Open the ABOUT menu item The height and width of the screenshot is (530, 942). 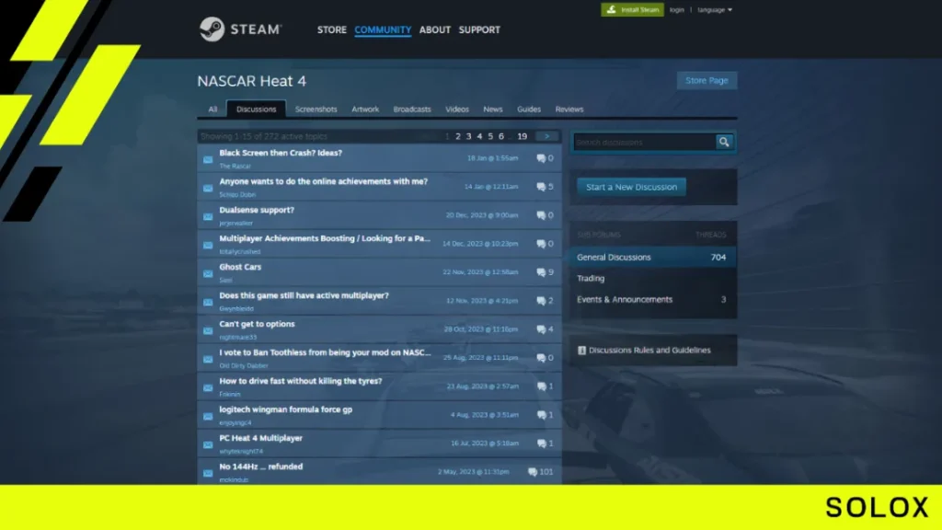(x=435, y=29)
